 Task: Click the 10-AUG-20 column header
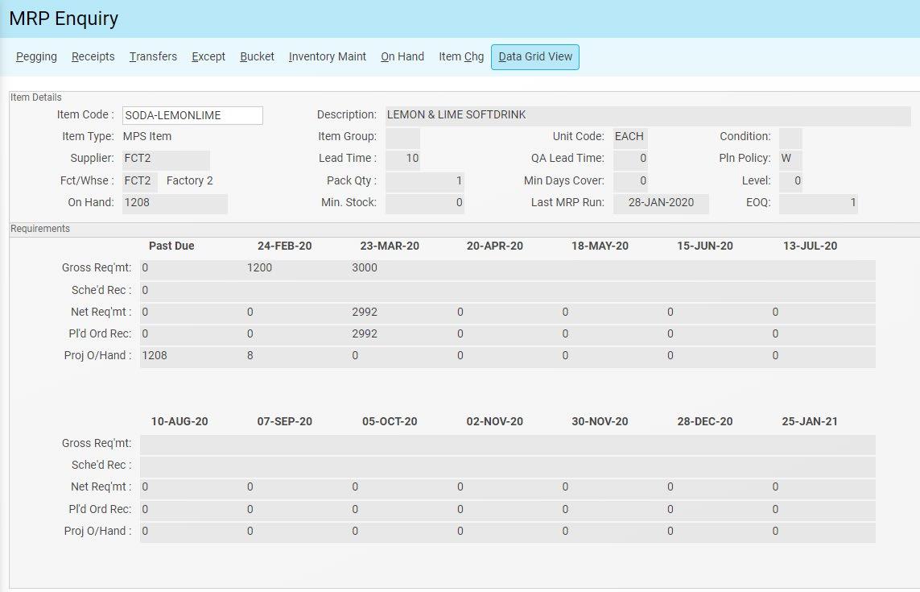coord(179,422)
